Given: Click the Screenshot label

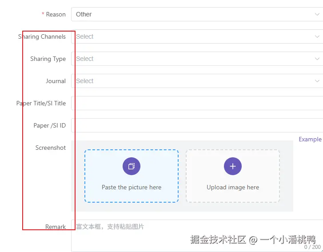Looking at the screenshot, I should pyautogui.click(x=51, y=148).
